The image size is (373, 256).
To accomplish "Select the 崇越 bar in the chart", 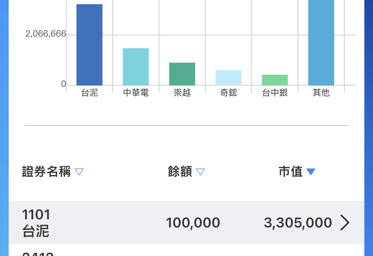I will (182, 74).
